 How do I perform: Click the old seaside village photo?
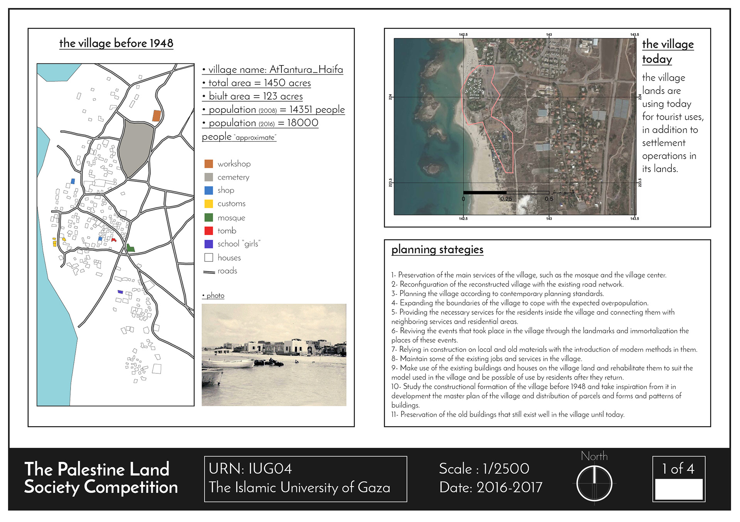pyautogui.click(x=274, y=355)
